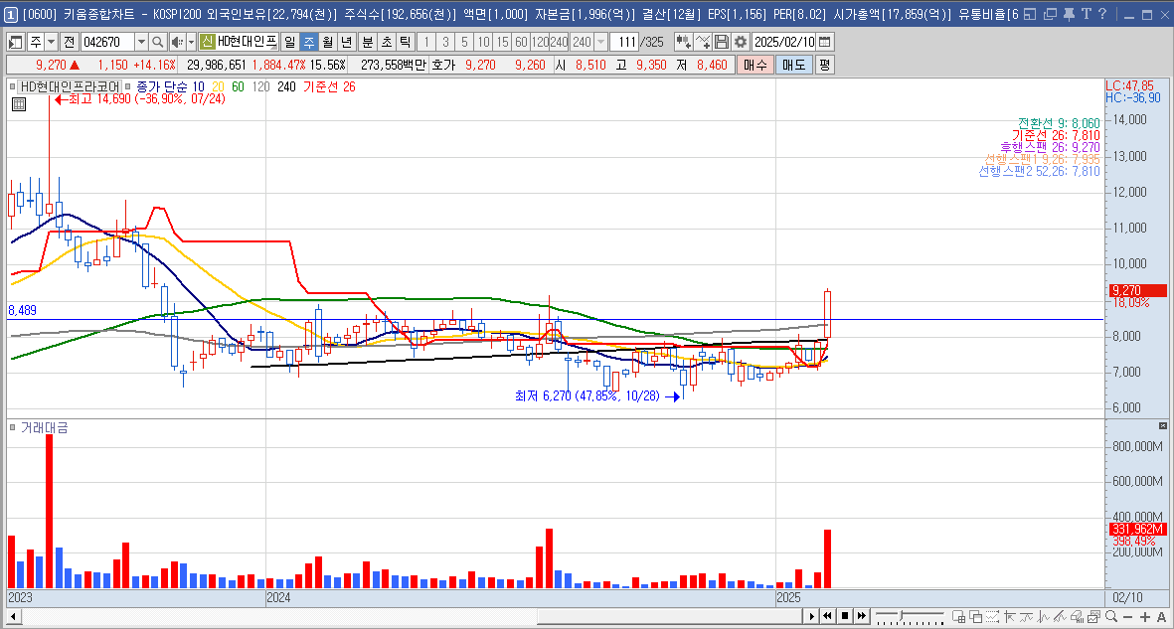Image resolution: width=1174 pixels, height=629 pixels.
Task: Open the market type dropdown showing 주
Action: (41, 42)
